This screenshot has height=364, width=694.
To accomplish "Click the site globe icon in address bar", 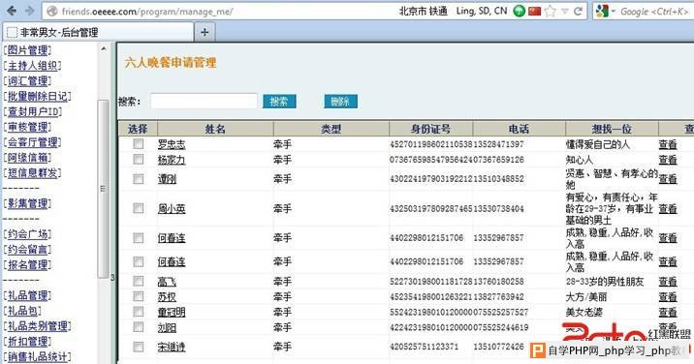I will (51, 11).
